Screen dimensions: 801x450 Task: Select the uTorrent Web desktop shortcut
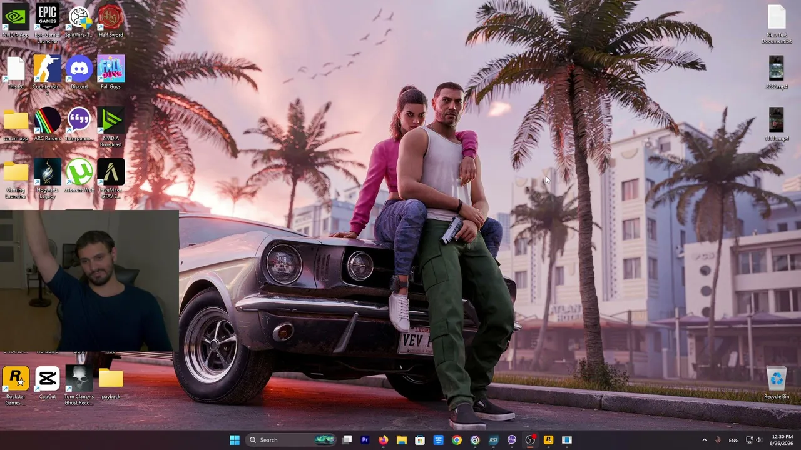79,177
